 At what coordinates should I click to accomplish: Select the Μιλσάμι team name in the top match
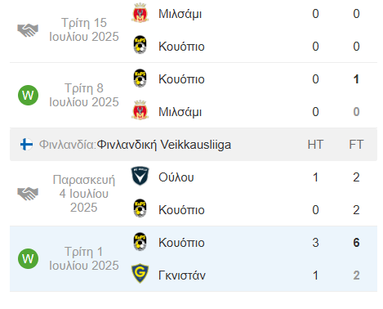click(180, 14)
